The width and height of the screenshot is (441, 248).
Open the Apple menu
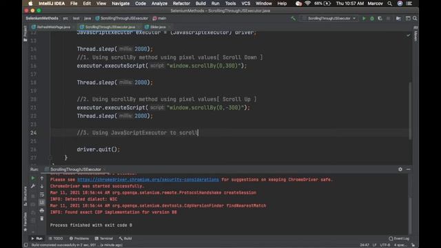30,3
